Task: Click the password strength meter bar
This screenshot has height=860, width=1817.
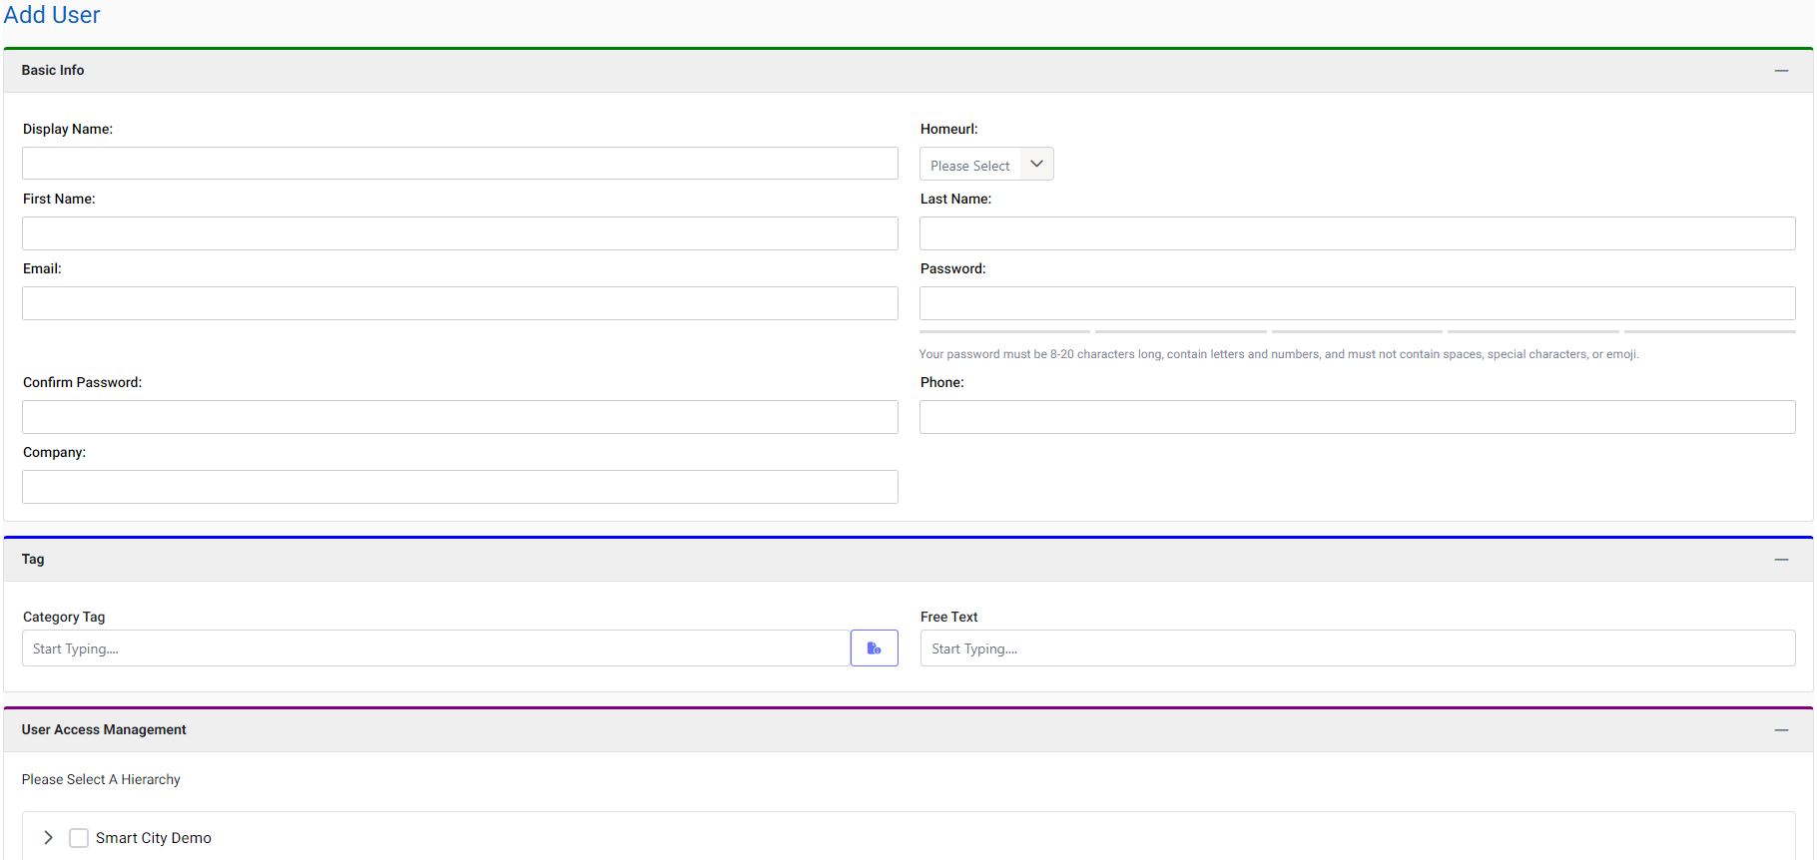Action: coord(1357,331)
